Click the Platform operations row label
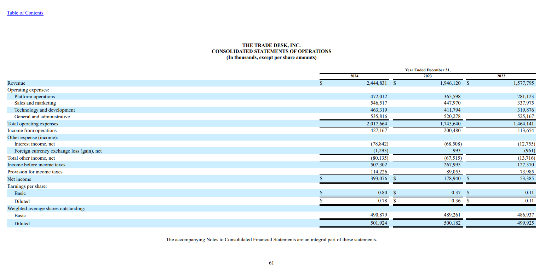 34,97
